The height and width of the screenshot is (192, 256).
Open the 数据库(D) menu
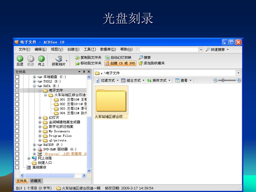pyautogui.click(x=108, y=49)
